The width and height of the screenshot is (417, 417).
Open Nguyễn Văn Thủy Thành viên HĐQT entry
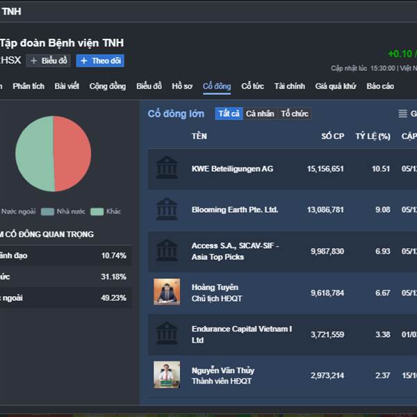tap(223, 375)
